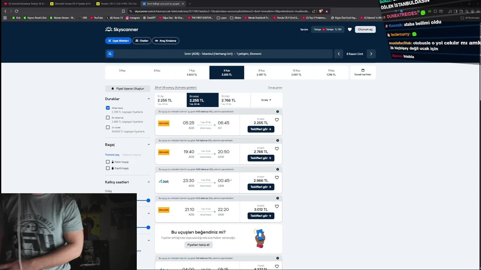481x270 pixels.
Task: Open CO2 info icon above 05:25 flight
Action: (x=278, y=111)
